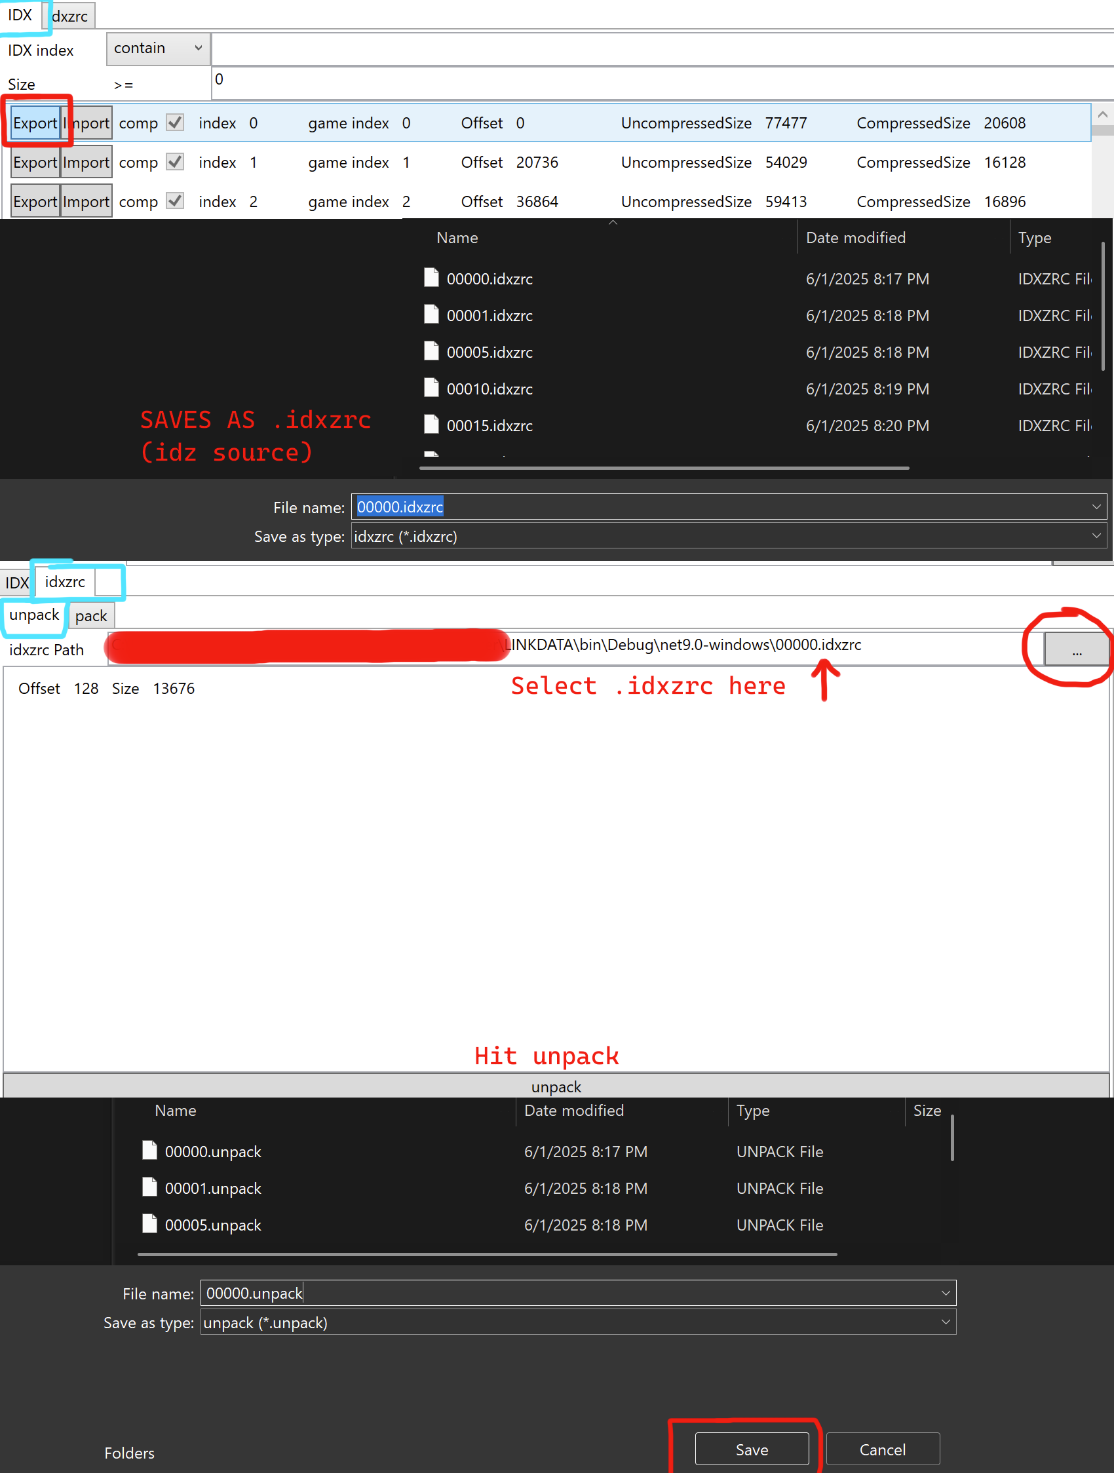Open the unpack sub-tab
Viewport: 1114px width, 1473px height.
pos(34,615)
